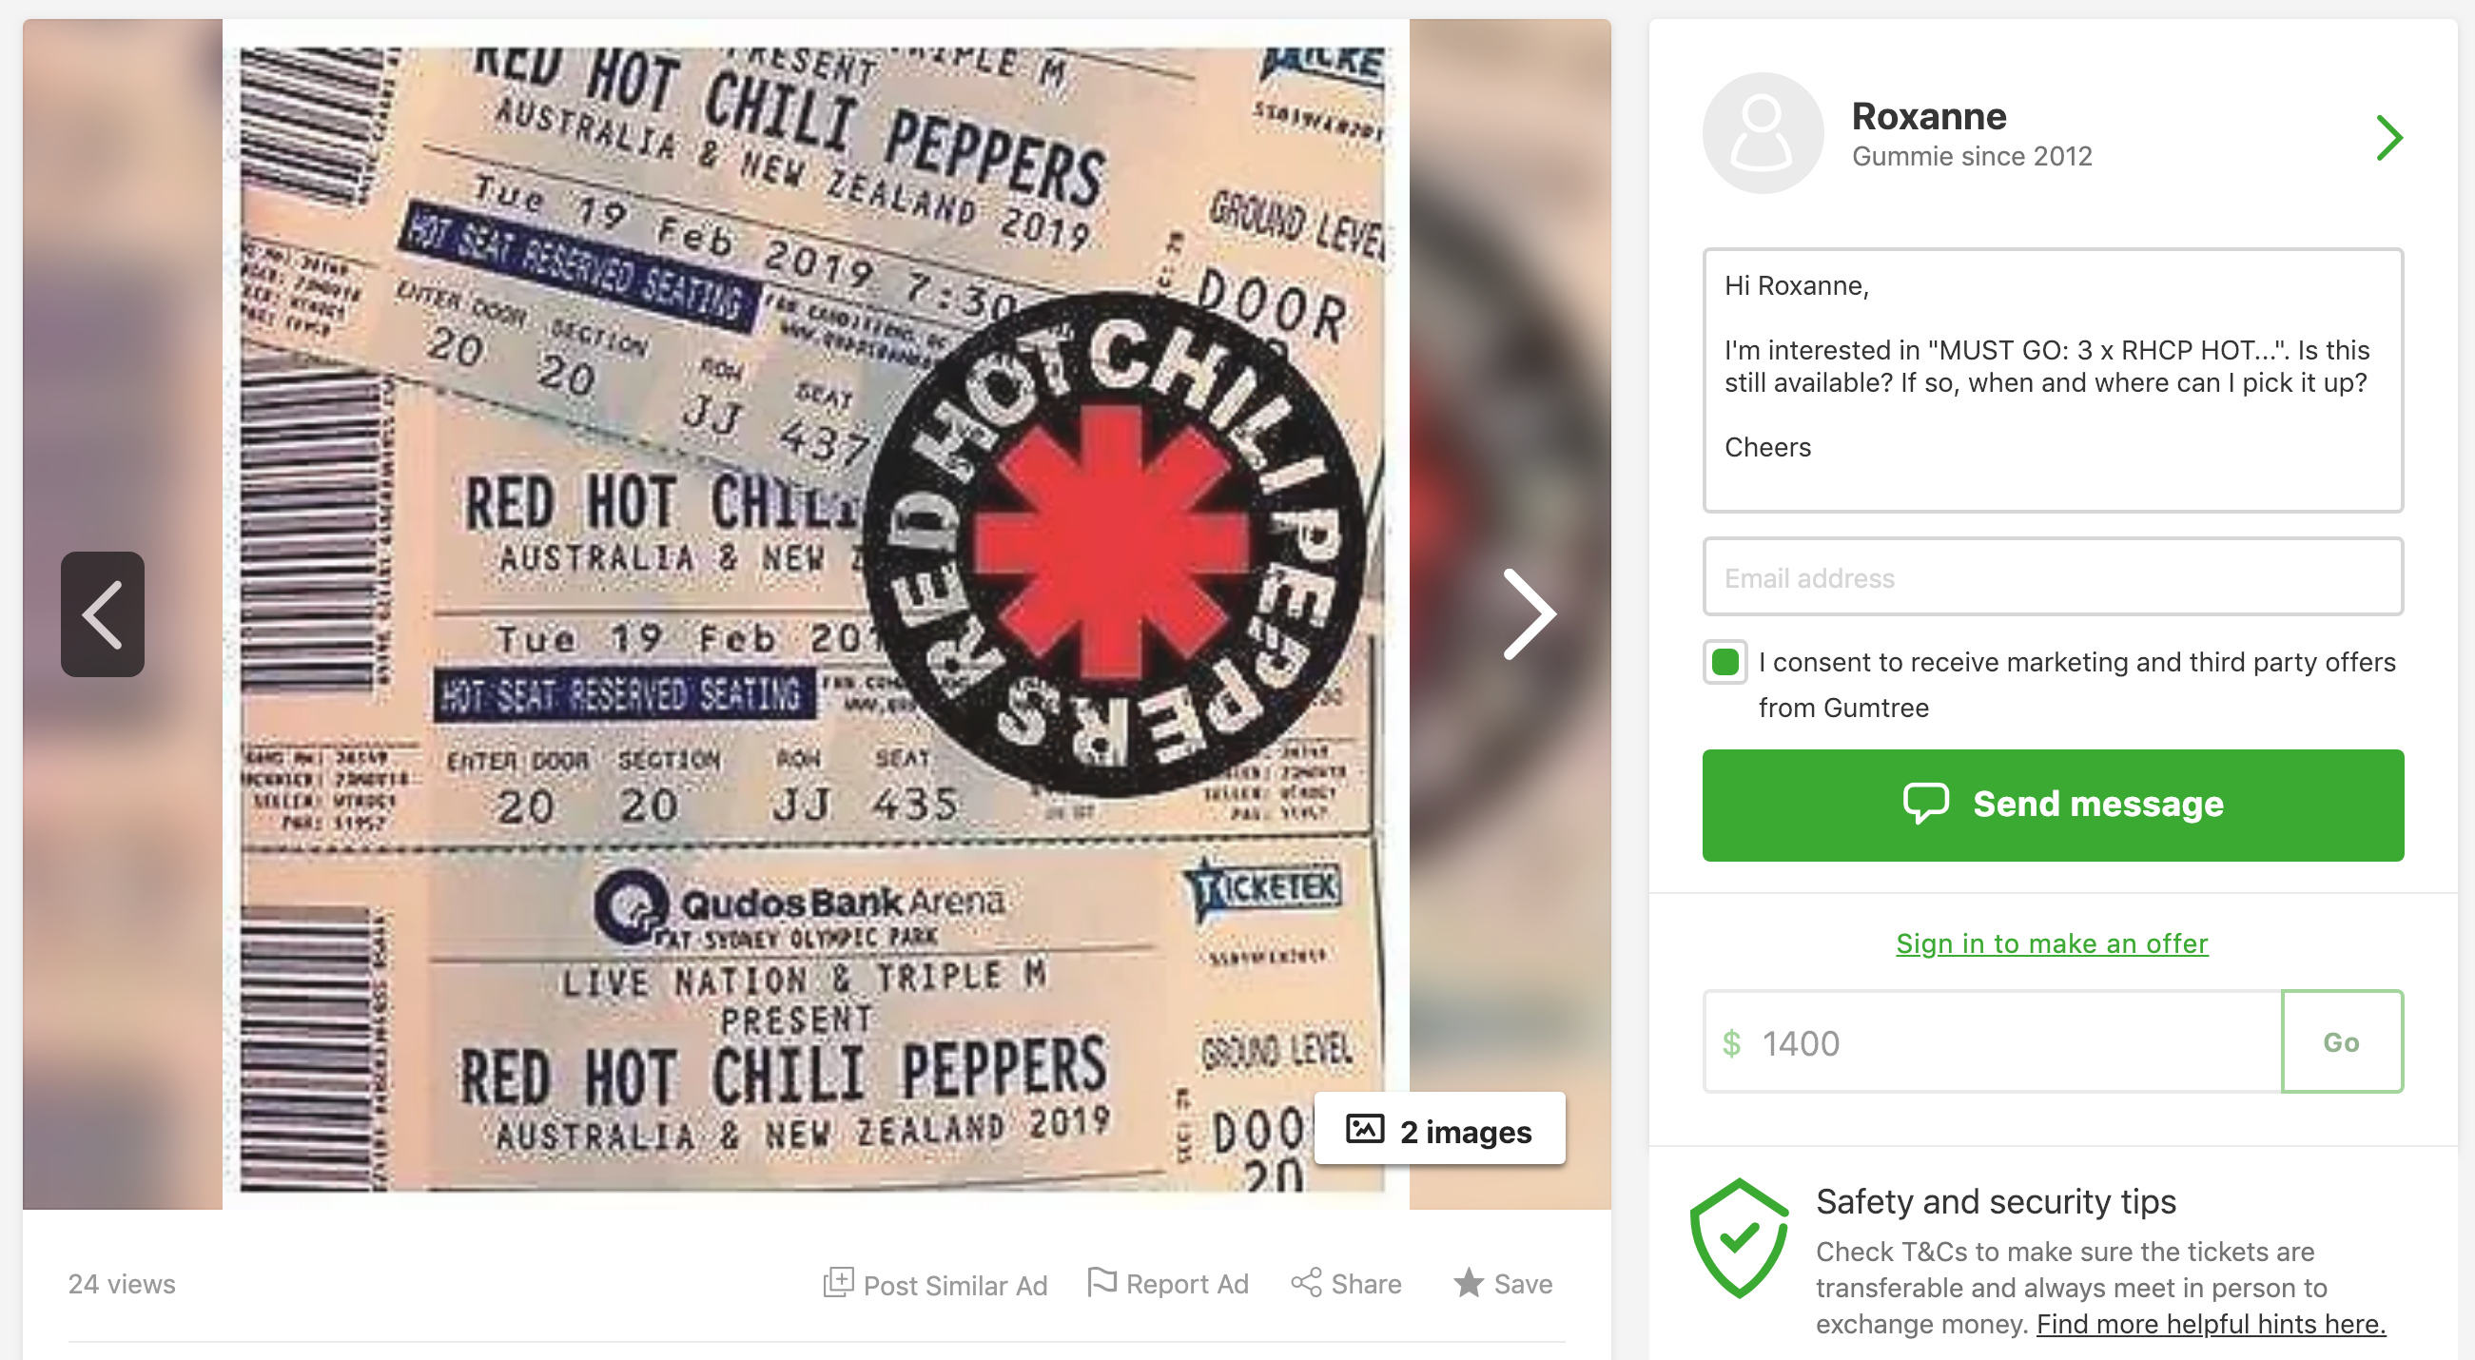Image resolution: width=2475 pixels, height=1360 pixels.
Task: Focus the Email address field
Action: pyautogui.click(x=2053, y=577)
